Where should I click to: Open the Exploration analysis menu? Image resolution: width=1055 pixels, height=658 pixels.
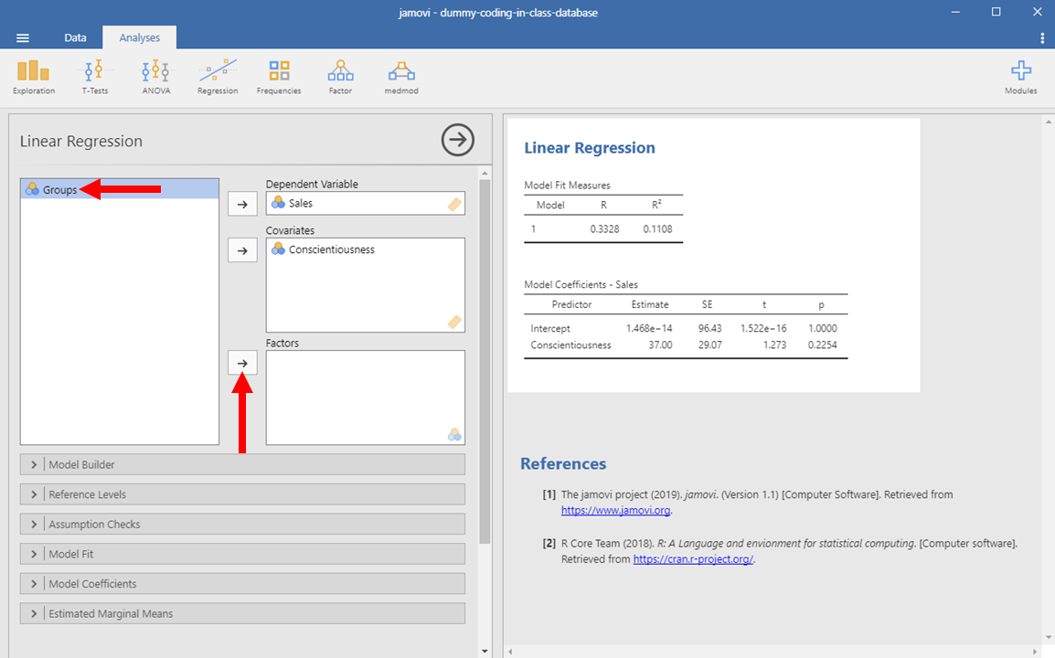tap(34, 77)
